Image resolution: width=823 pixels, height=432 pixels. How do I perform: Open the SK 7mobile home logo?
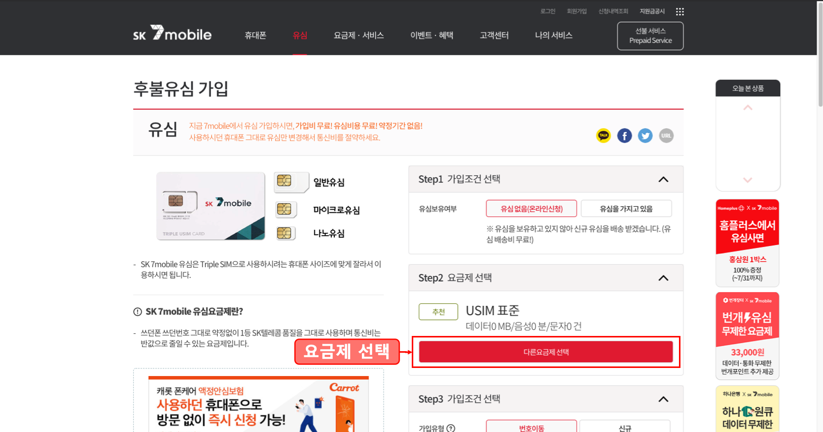[172, 34]
